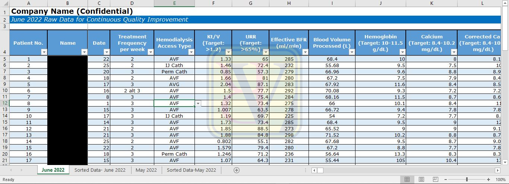
Task: Select the Effective BFR value 298
Action: pyautogui.click(x=289, y=135)
